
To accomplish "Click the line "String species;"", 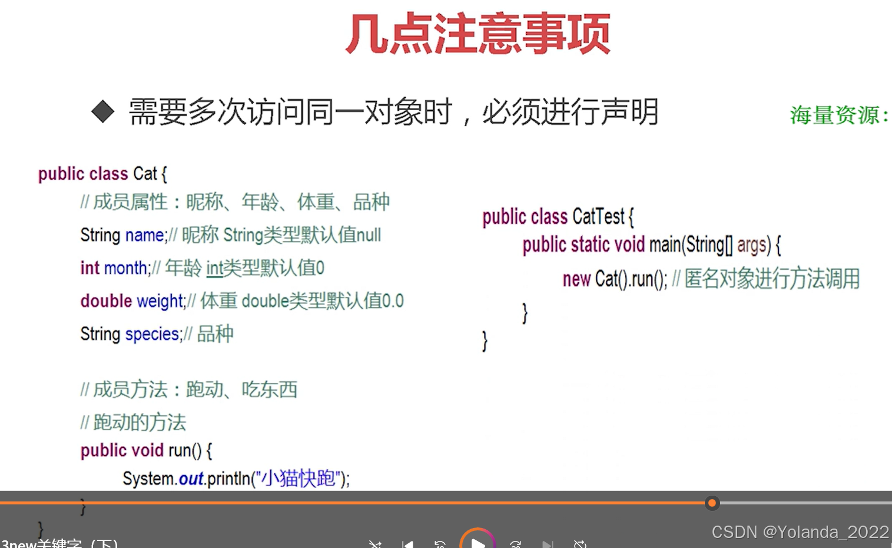I will pos(132,334).
